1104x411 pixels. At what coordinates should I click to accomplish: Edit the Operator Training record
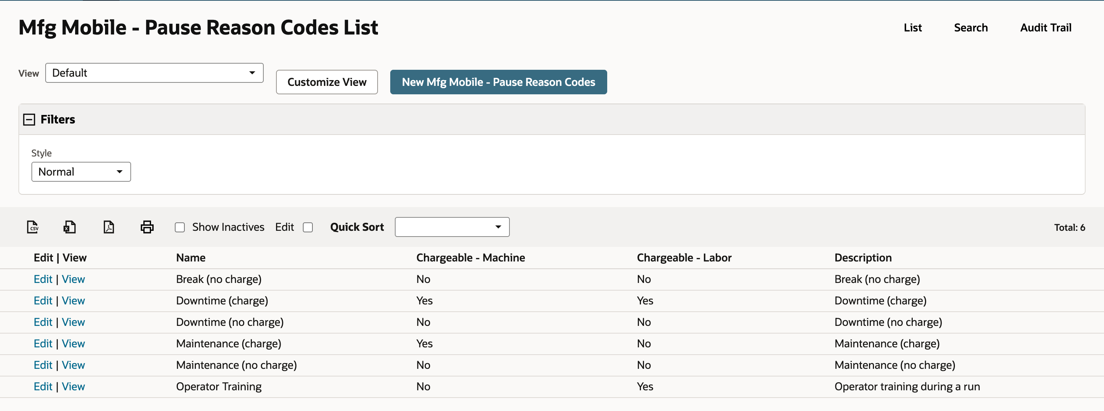point(43,386)
